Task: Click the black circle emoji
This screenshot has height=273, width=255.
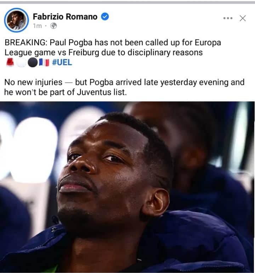Action: 33,63
